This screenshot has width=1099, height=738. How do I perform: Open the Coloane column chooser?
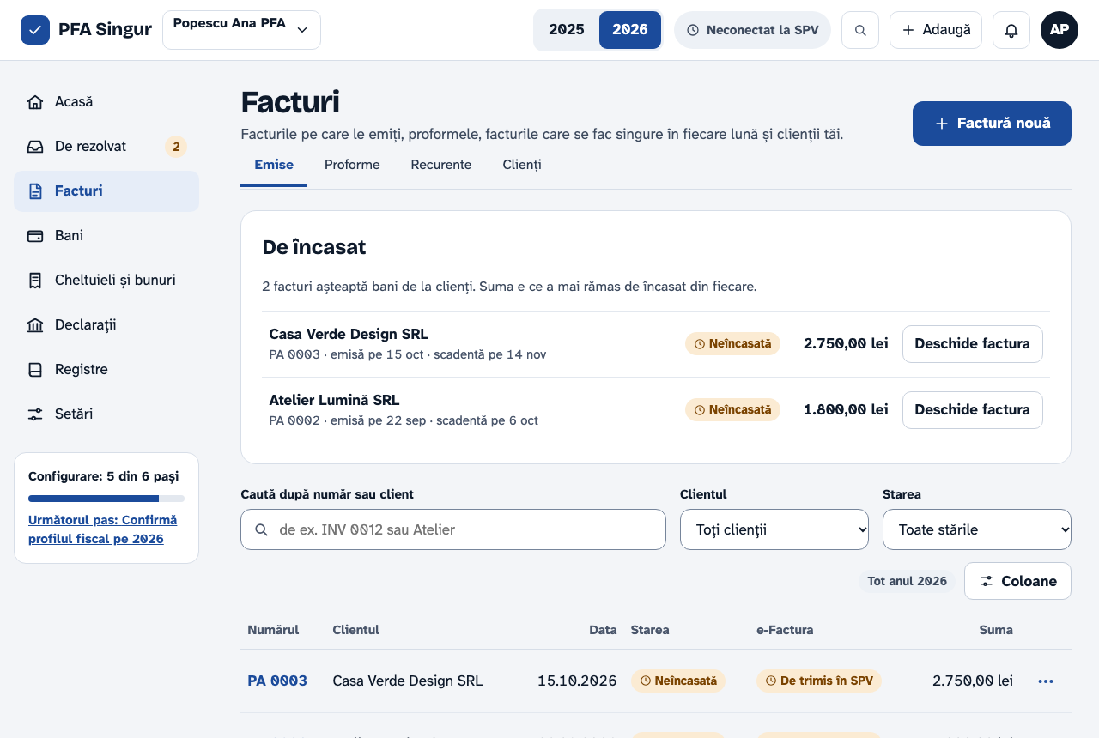point(1017,581)
